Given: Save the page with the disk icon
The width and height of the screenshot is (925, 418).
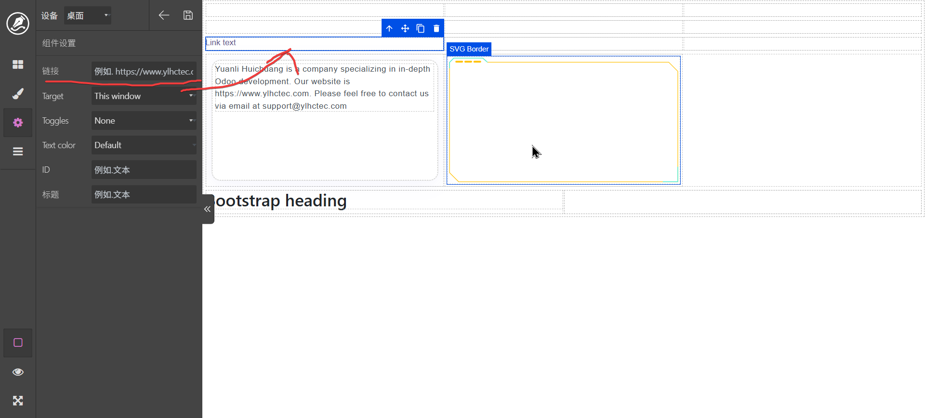Looking at the screenshot, I should tap(188, 15).
